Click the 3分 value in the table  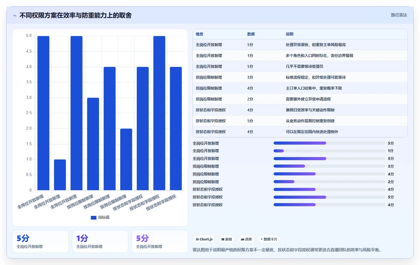coord(250,77)
